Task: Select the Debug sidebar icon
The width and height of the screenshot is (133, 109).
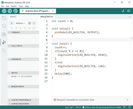Action: click(x=4, y=42)
